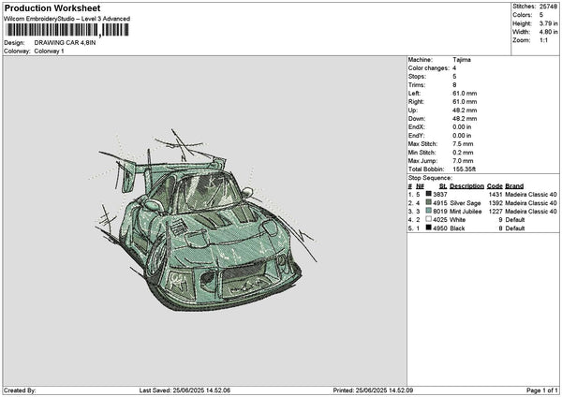
Task: Click the 'Trims:' row value 8
Action: 454,85
